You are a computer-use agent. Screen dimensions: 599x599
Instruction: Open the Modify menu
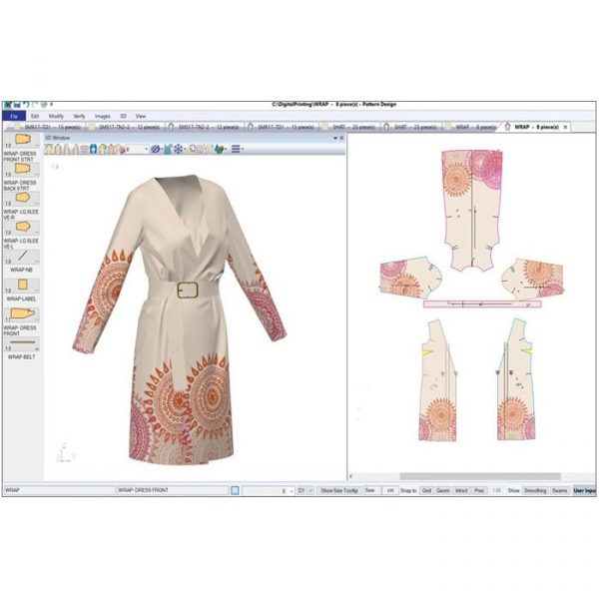pyautogui.click(x=54, y=116)
